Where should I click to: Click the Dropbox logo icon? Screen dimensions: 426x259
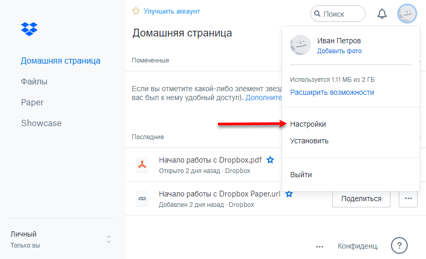point(29,29)
